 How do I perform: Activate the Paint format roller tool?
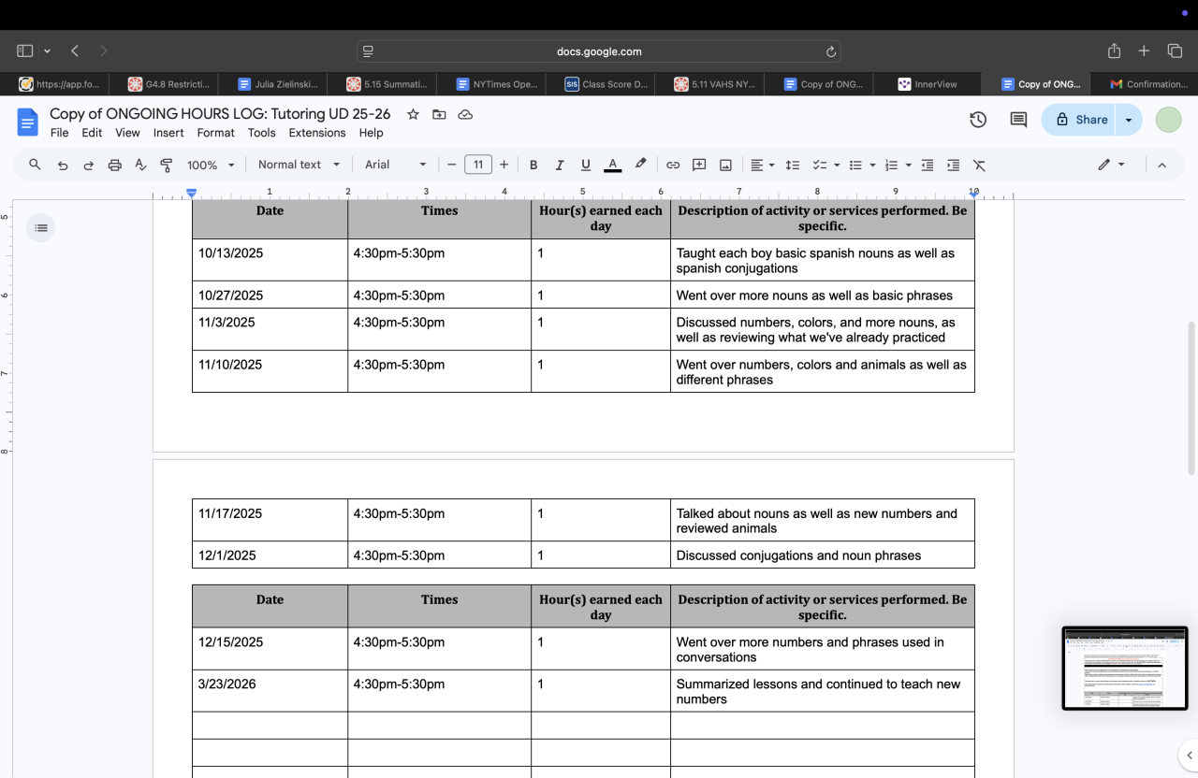pos(167,165)
